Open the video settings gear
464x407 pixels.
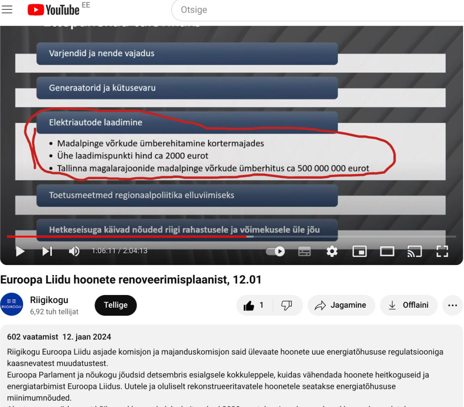tap(332, 251)
